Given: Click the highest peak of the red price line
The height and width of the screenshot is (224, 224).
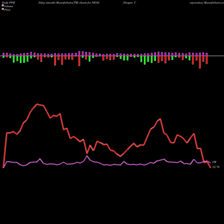Looking at the screenshot, I should [37, 104].
